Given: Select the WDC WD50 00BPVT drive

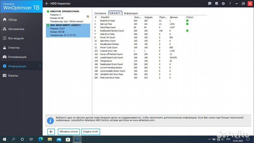Looking at the screenshot, I should 68,30.
